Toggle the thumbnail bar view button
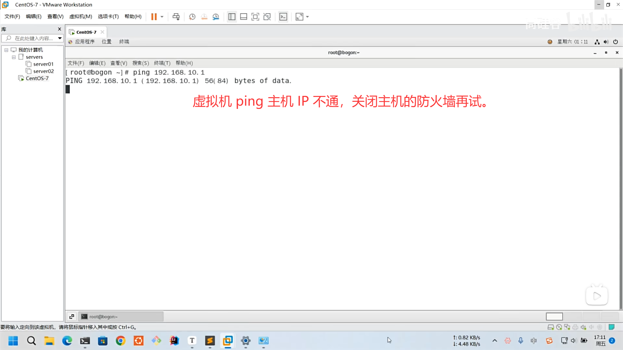 [x=244, y=17]
